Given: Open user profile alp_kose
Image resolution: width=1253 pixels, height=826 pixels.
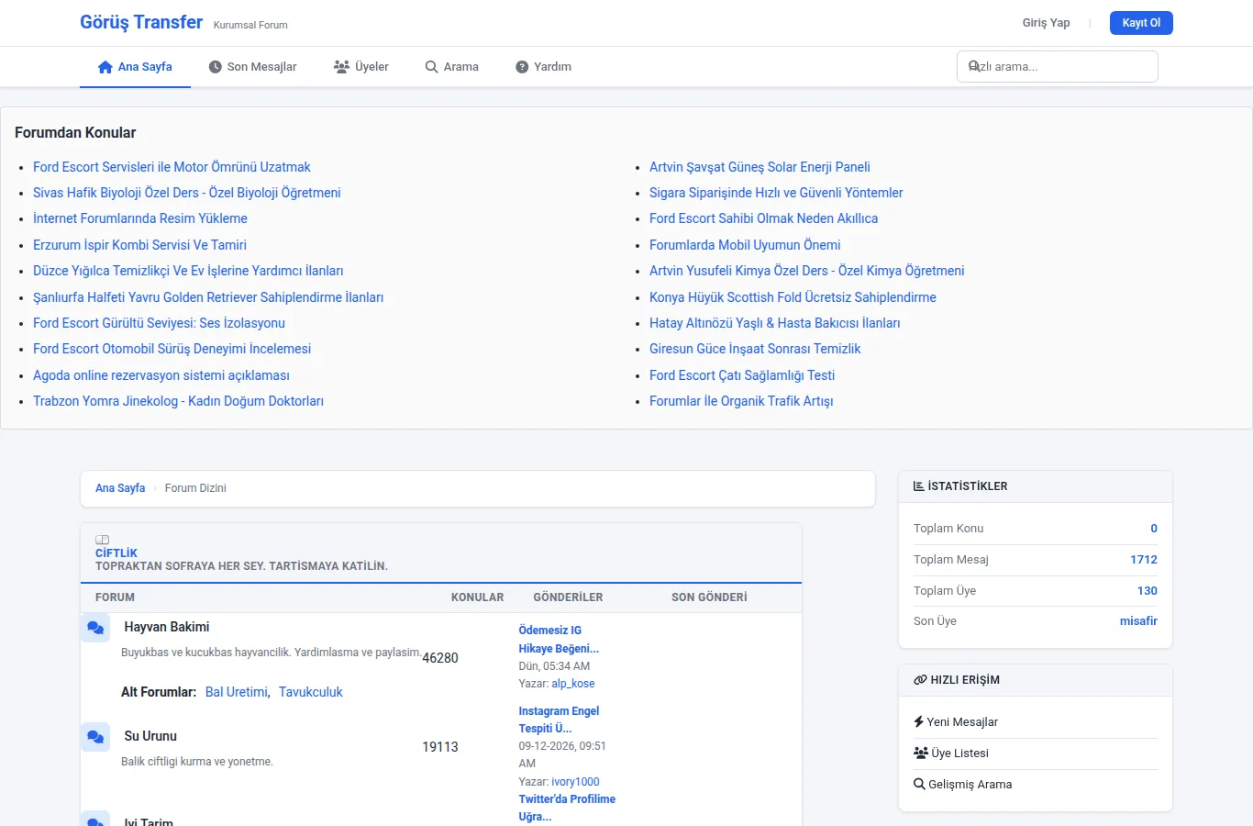Looking at the screenshot, I should click(573, 684).
